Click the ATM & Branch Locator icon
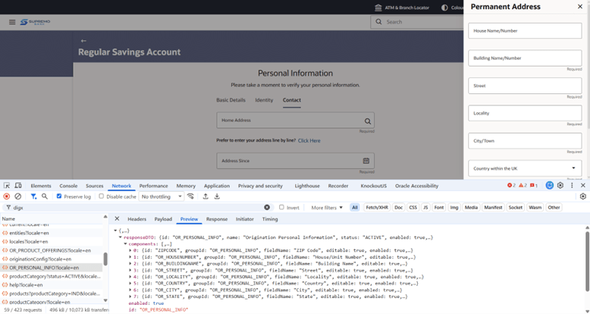 coord(378,8)
